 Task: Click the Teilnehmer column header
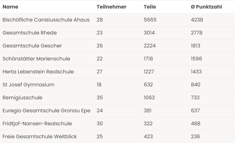[111, 7]
